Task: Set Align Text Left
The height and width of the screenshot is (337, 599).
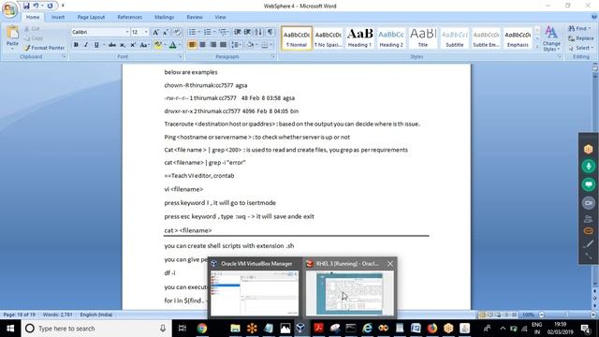Action: click(x=192, y=45)
